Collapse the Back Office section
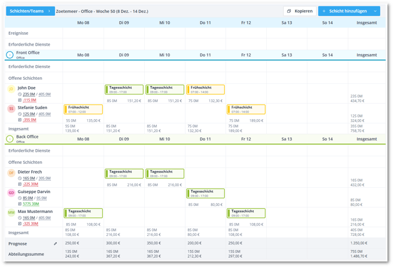The height and width of the screenshot is (267, 393). pyautogui.click(x=10, y=139)
